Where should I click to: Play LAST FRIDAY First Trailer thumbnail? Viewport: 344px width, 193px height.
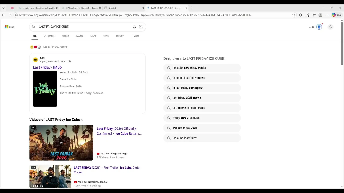pos(50,176)
